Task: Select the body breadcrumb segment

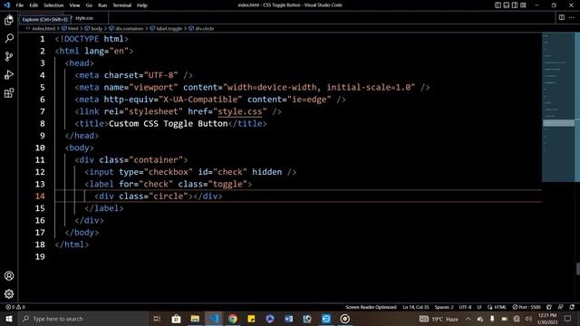Action: pyautogui.click(x=93, y=28)
